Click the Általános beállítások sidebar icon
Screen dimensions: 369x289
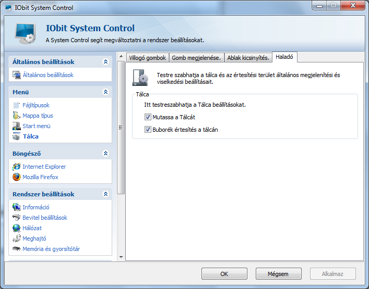(x=17, y=75)
